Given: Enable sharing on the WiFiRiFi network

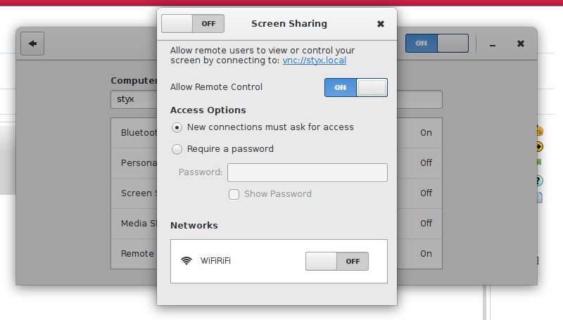Looking at the screenshot, I should point(336,261).
